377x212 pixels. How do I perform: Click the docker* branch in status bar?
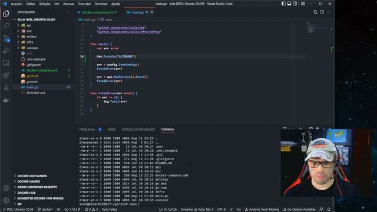tap(45, 210)
